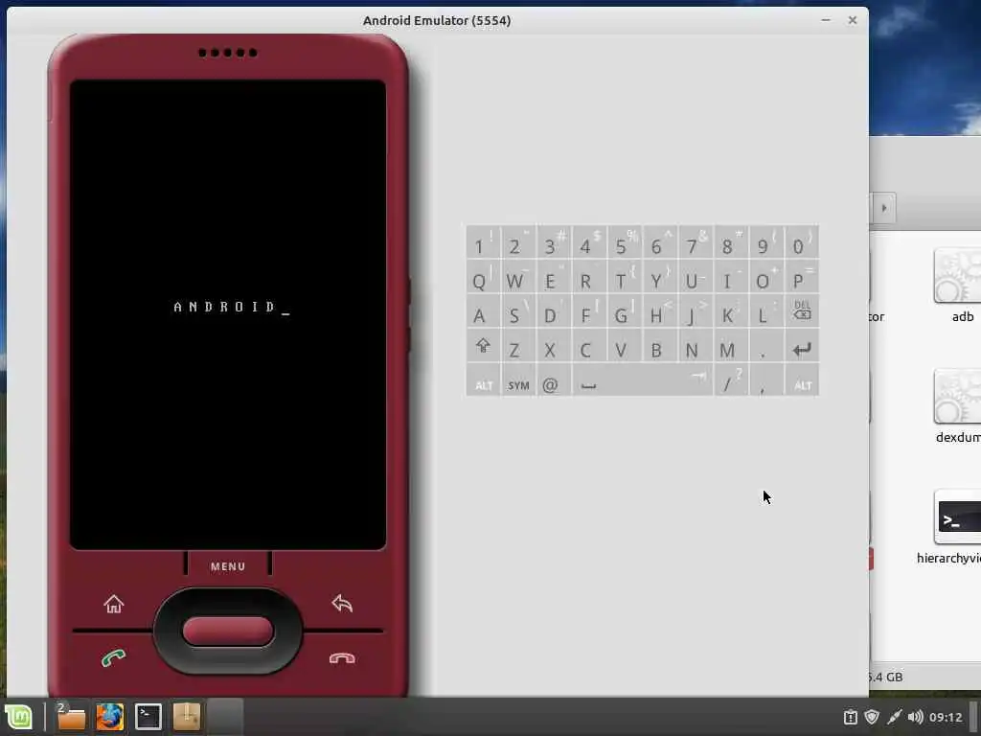Click the period key on keyboard
The image size is (981, 736).
765,346
